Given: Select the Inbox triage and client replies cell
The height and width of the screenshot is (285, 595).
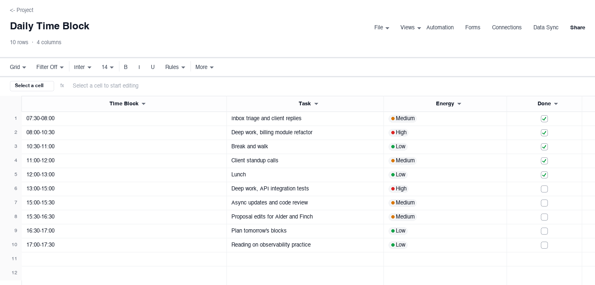Looking at the screenshot, I should click(x=305, y=119).
